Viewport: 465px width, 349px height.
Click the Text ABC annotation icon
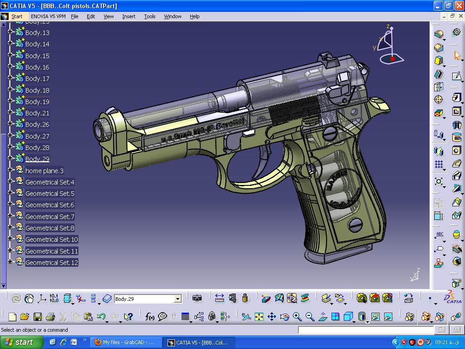click(x=439, y=235)
